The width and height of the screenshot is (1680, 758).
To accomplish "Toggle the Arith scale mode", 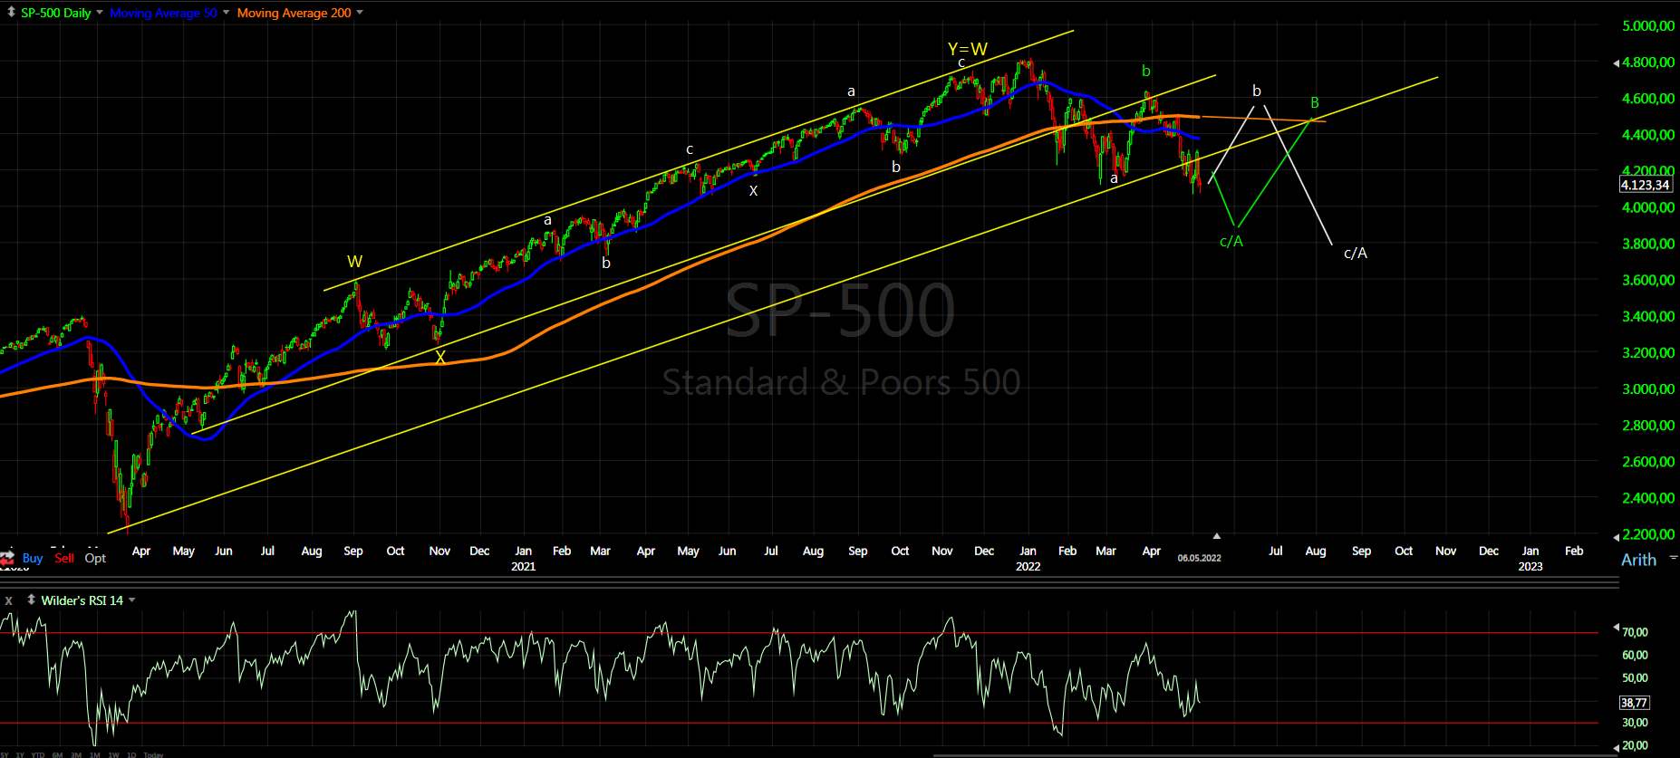I will pyautogui.click(x=1638, y=560).
